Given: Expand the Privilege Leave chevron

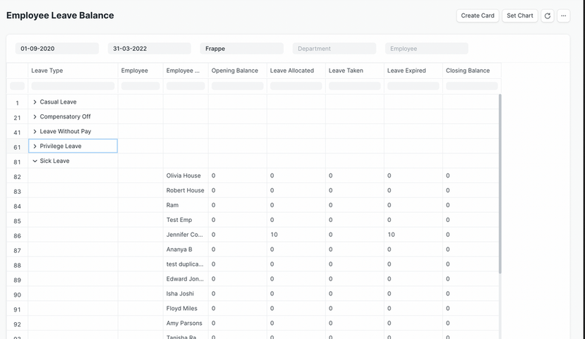Looking at the screenshot, I should 35,147.
